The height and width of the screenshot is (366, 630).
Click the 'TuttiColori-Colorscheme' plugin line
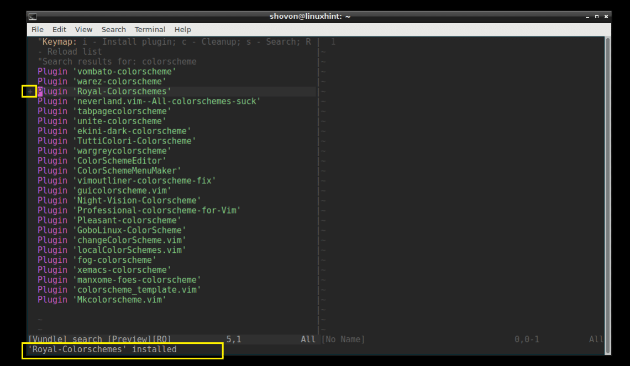pos(117,141)
